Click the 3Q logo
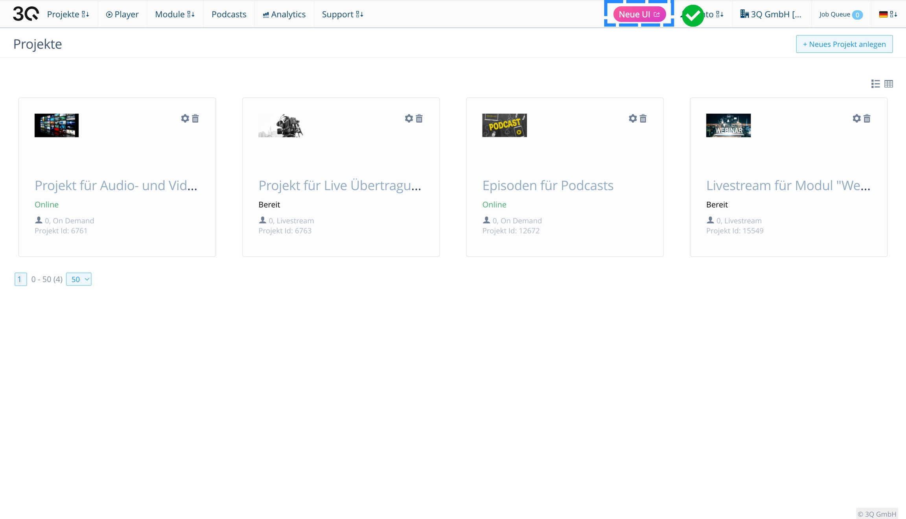The width and height of the screenshot is (906, 519). pos(26,14)
